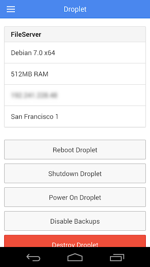Tap the Android home button
150x267 pixels.
click(x=75, y=257)
